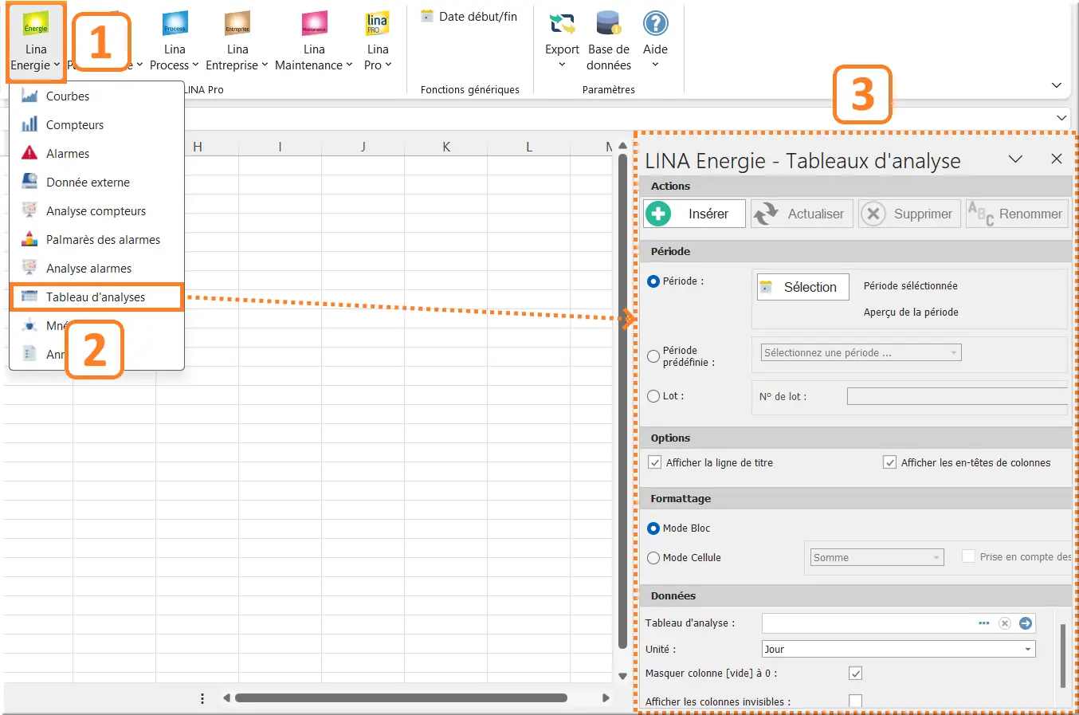Choose Compteurs from the Lina Energie menu
This screenshot has width=1079, height=715.
click(96, 125)
